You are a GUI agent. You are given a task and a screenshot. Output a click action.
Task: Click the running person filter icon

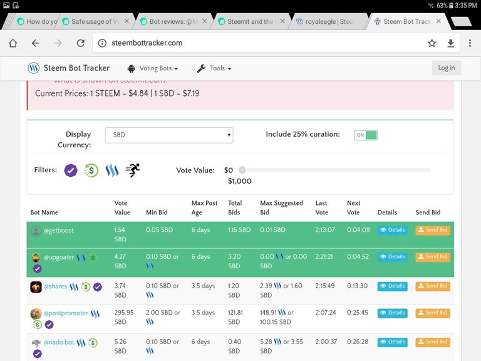pos(132,170)
